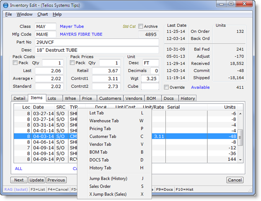
Task: Open the File menu
Action: 8,14
